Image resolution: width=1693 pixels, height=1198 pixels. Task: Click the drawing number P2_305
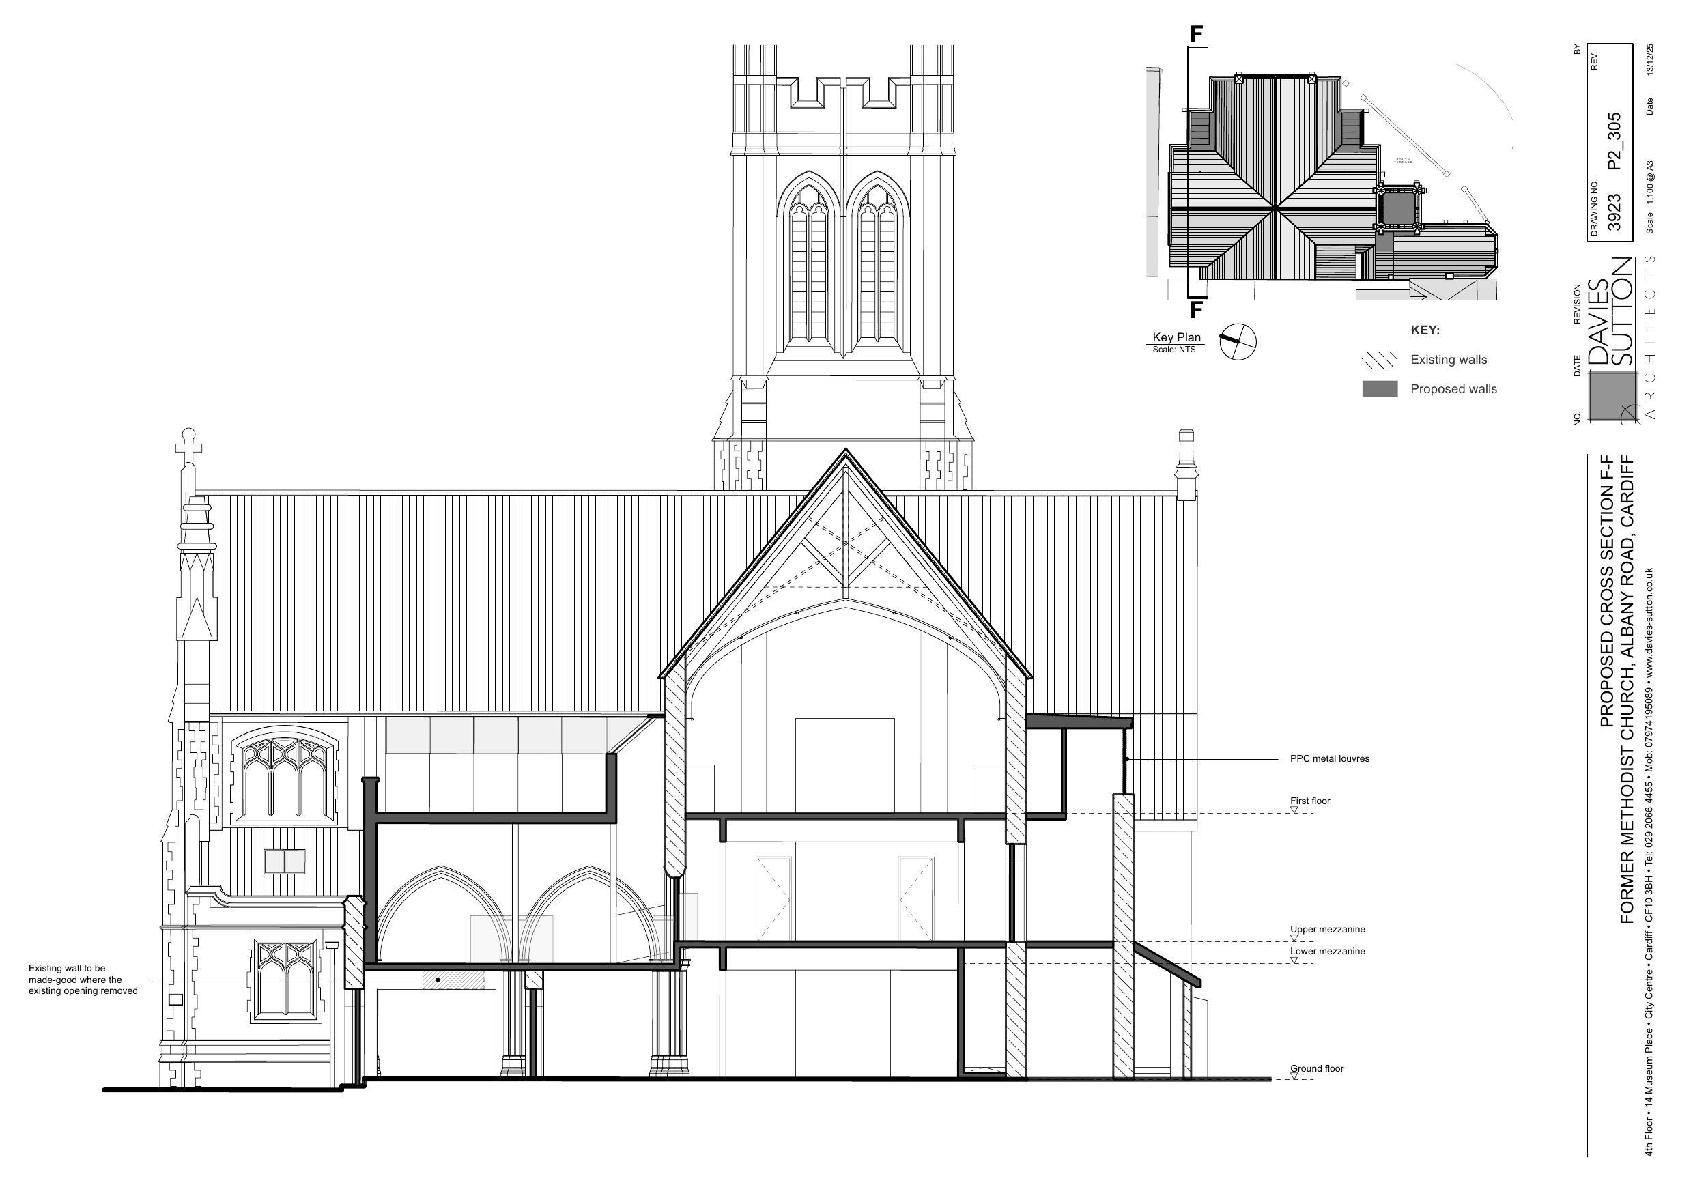coord(1614,141)
